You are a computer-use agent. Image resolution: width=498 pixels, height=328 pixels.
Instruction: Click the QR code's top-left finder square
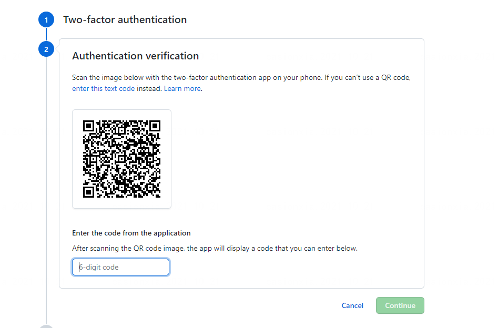[x=88, y=126]
